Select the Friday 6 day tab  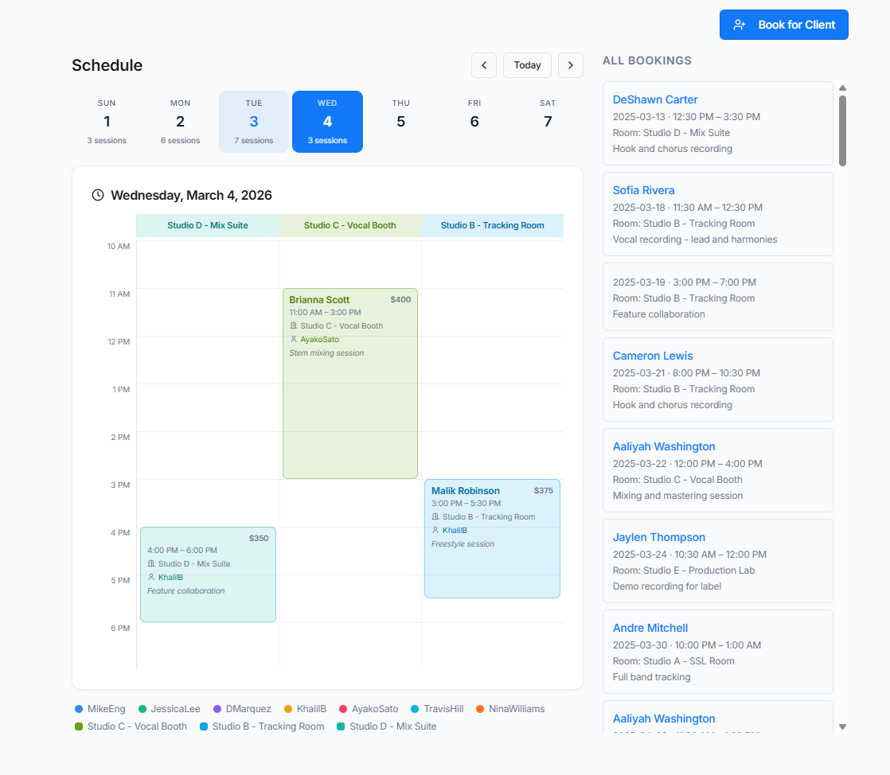pos(474,122)
